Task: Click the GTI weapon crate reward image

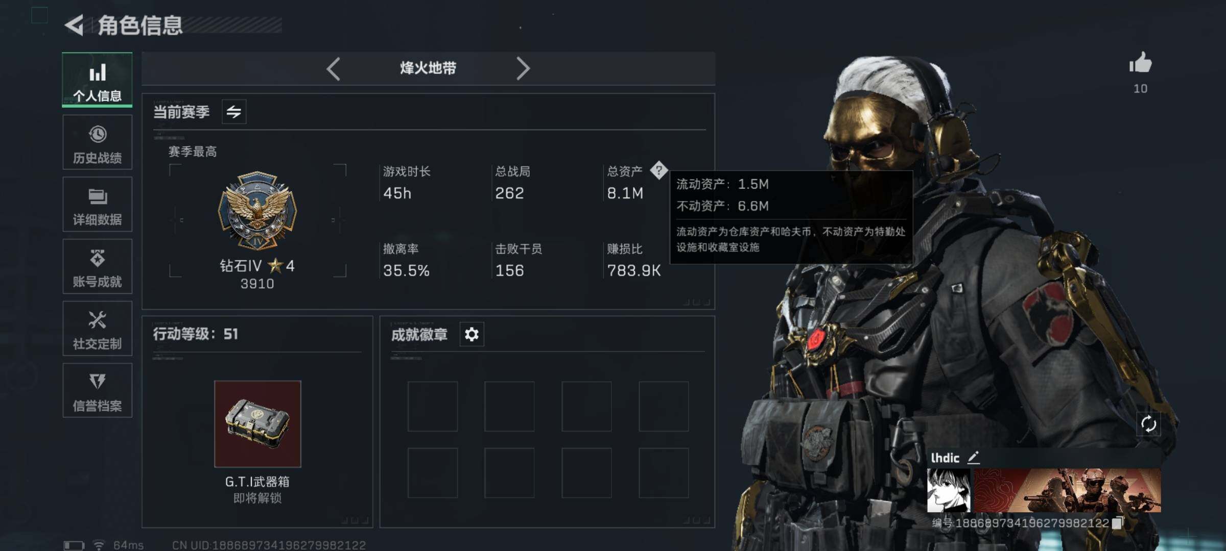Action: click(257, 424)
